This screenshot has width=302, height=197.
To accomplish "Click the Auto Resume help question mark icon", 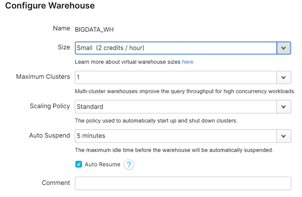I will (129, 165).
